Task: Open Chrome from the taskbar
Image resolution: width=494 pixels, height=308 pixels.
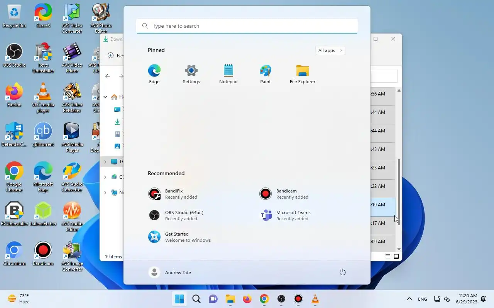Action: click(x=264, y=299)
